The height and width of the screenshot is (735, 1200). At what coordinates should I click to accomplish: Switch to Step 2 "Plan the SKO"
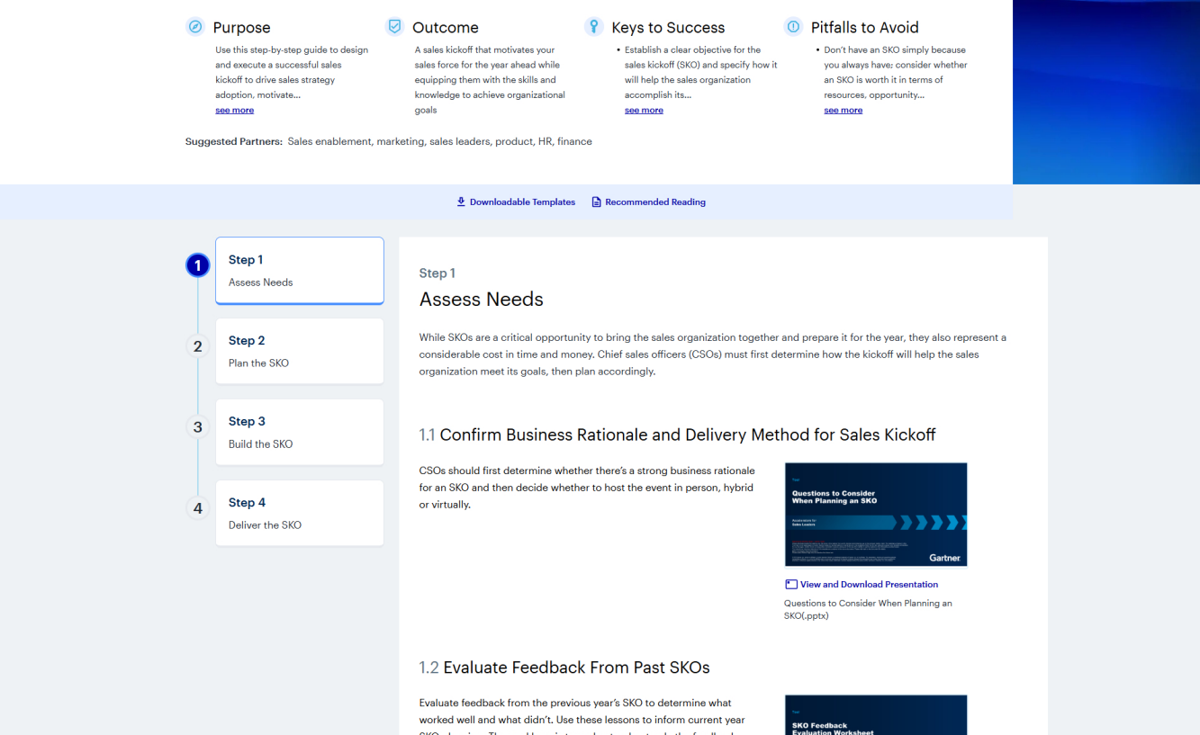tap(299, 351)
